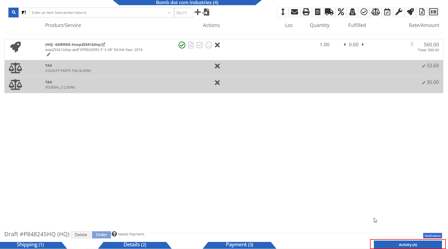Screen dimensions: 448x249
Task: Click the Excel export file icon
Action: [x=422, y=12]
